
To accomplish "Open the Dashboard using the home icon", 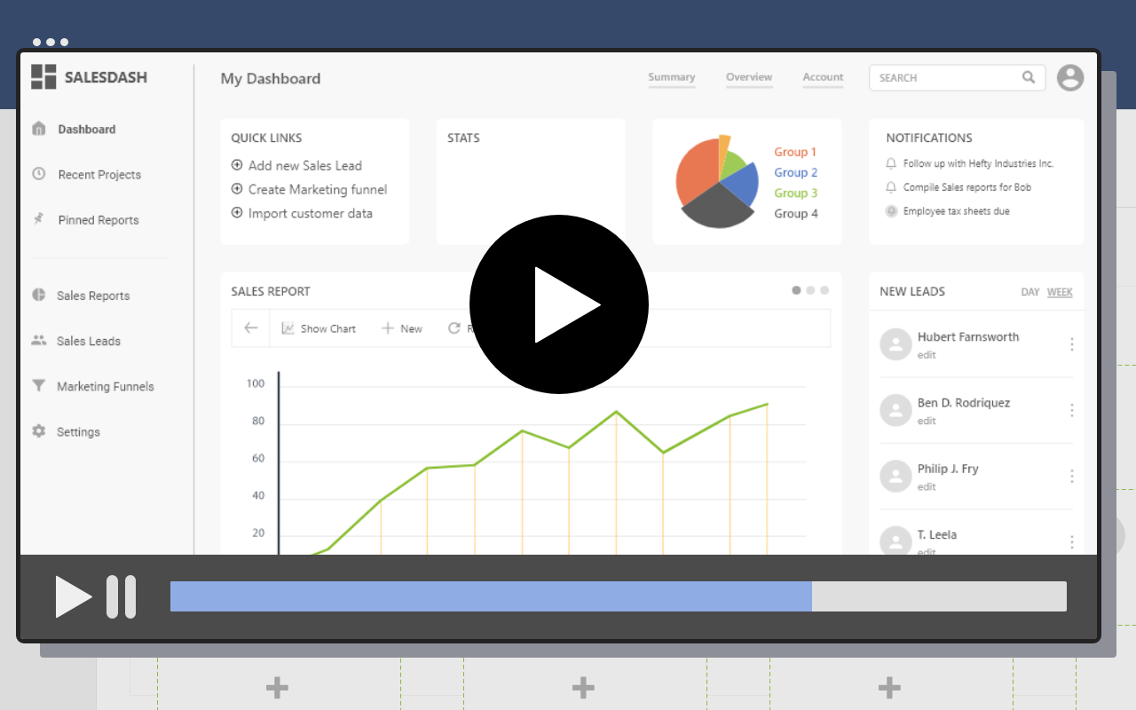I will 39,129.
